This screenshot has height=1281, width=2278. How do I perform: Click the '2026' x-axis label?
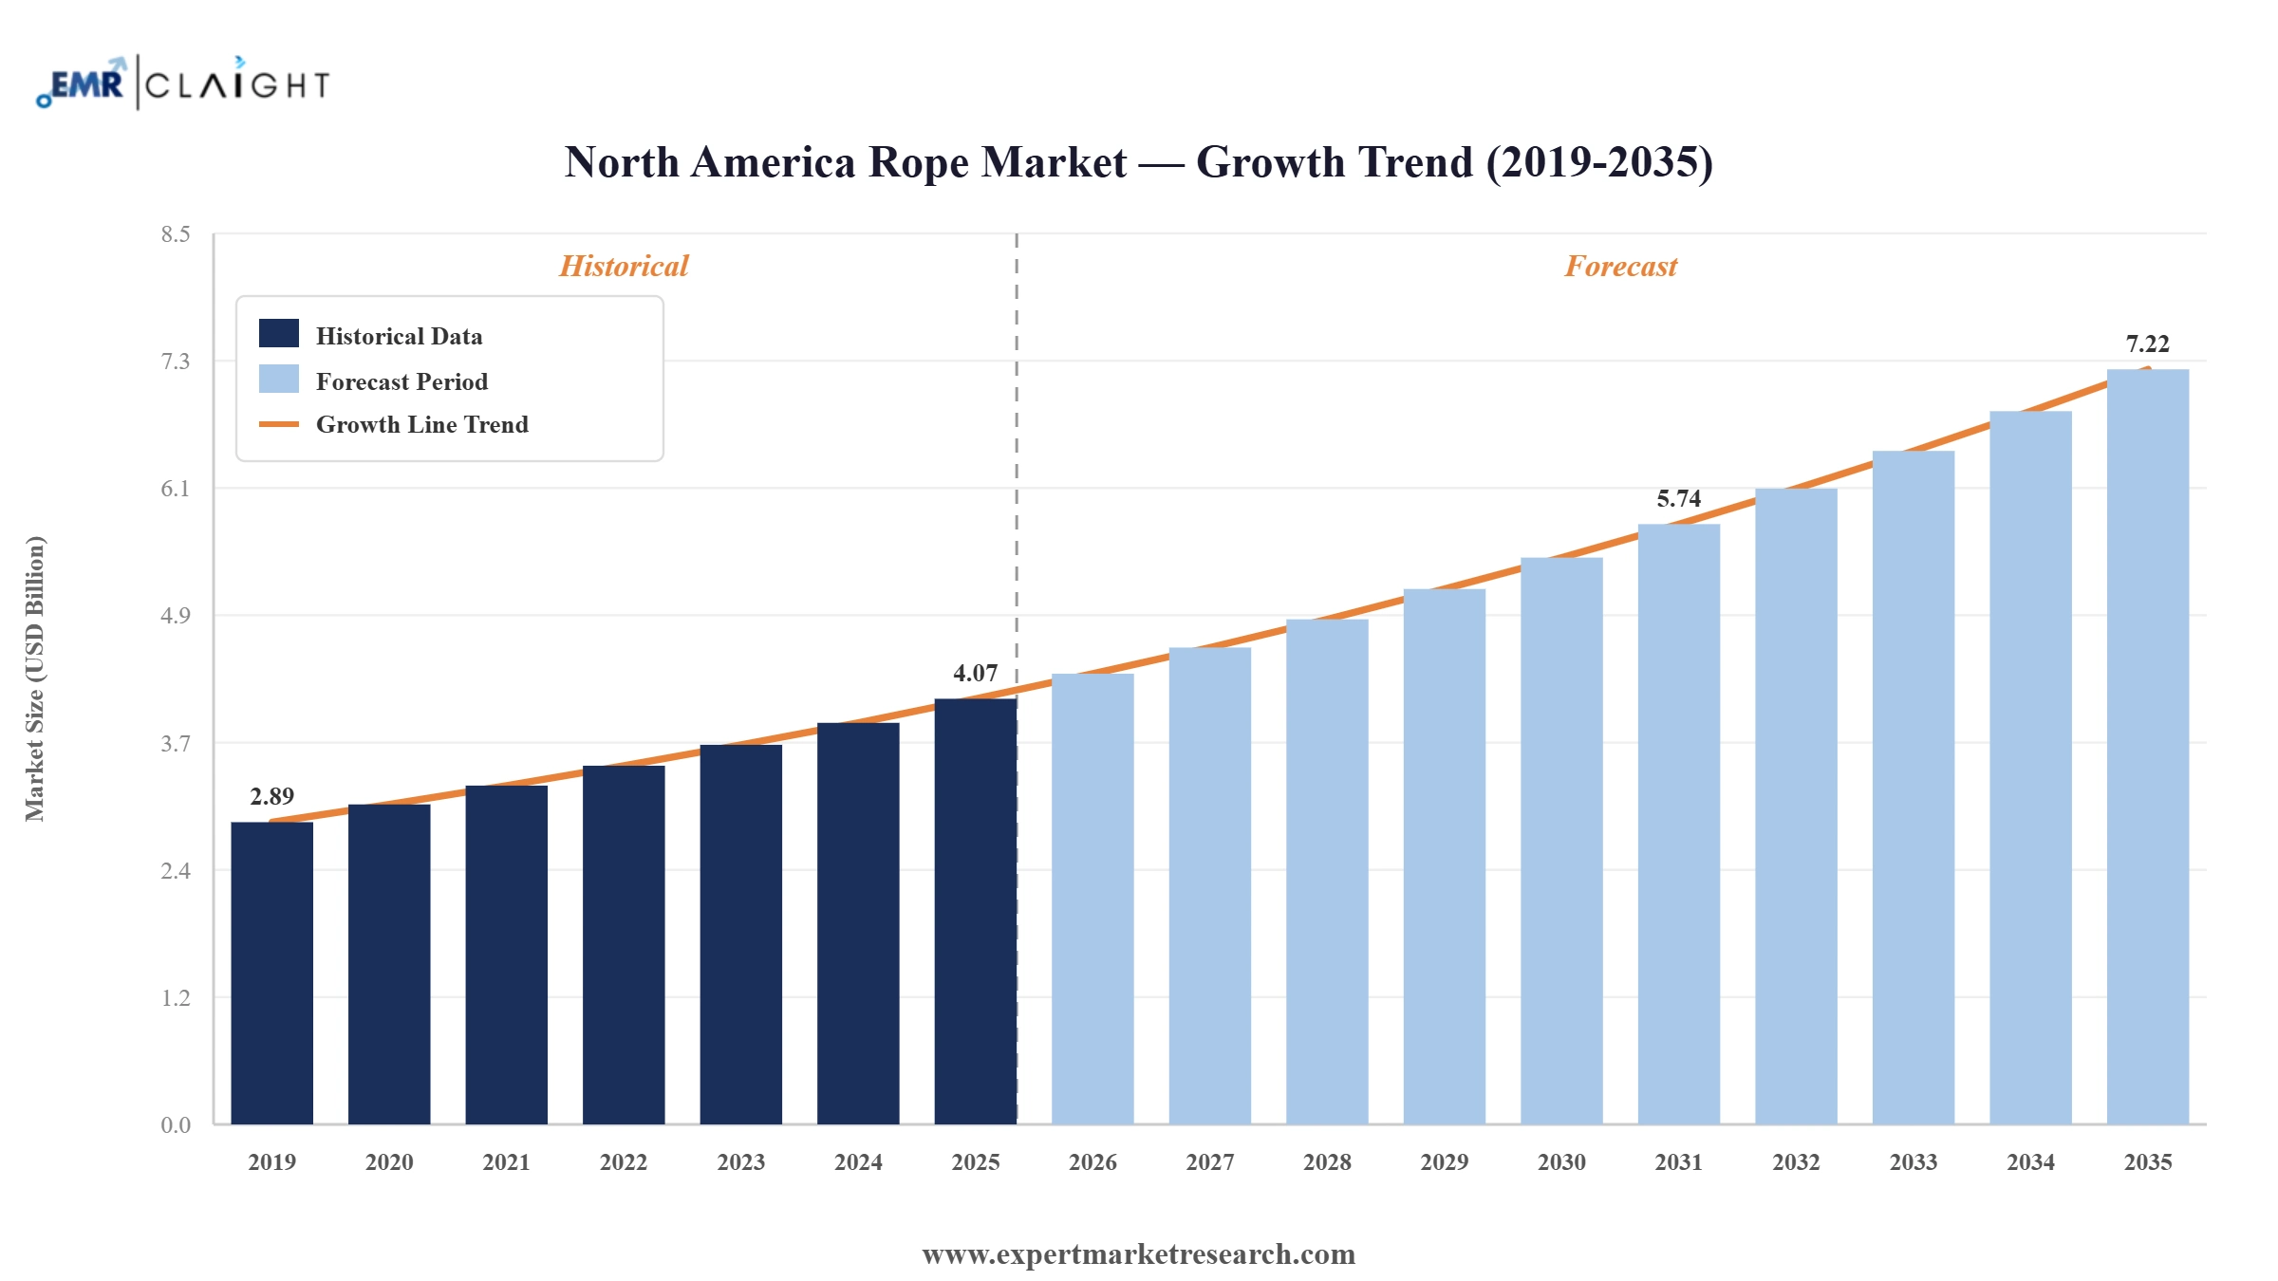pos(1092,1162)
